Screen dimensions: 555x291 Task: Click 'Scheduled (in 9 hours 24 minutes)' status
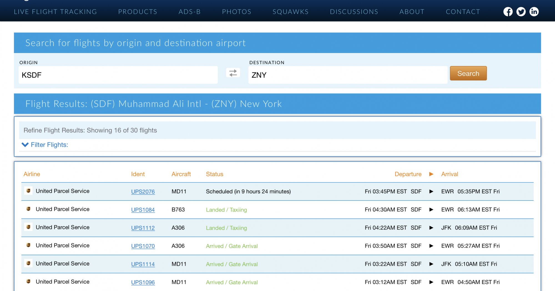point(248,192)
